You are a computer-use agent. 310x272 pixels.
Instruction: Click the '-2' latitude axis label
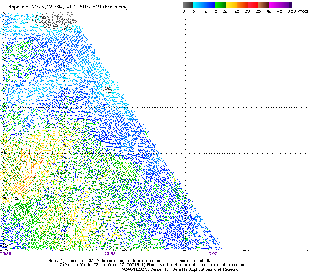[3, 60]
